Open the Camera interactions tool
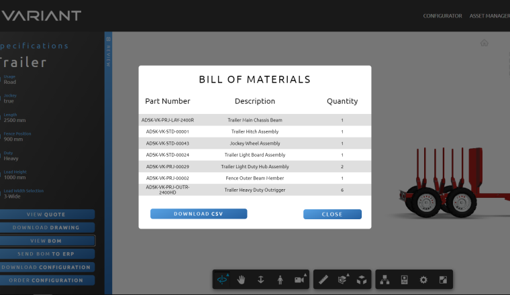This screenshot has width=510, height=295. point(299,280)
